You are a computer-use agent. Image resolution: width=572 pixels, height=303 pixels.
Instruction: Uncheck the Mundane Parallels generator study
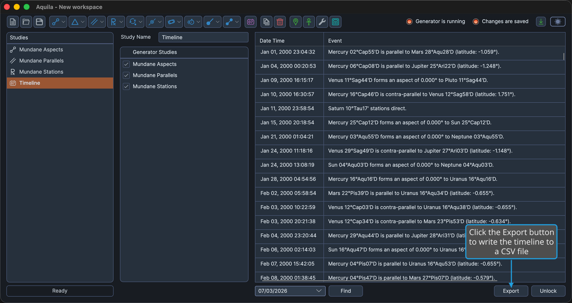tap(126, 75)
